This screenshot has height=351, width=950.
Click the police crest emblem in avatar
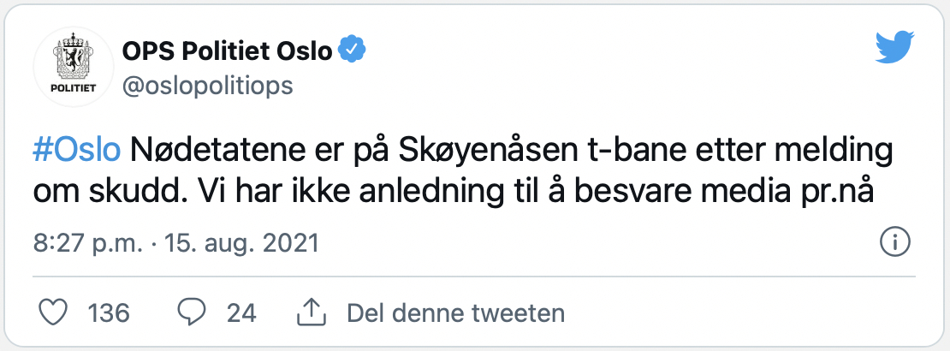click(x=74, y=56)
